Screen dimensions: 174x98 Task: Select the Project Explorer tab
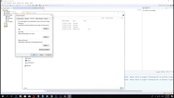pyautogui.click(x=7, y=8)
